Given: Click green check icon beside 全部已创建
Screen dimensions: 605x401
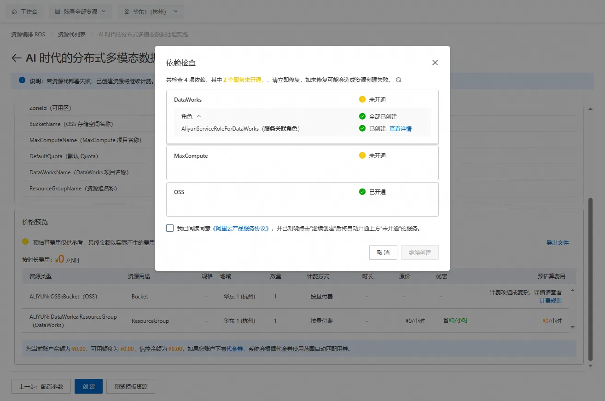Looking at the screenshot, I should tap(362, 116).
